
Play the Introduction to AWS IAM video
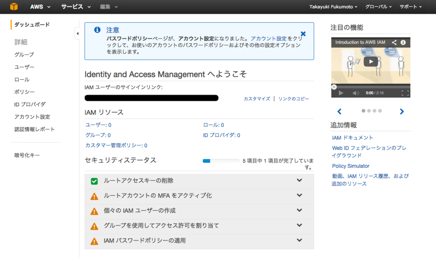pos(371,62)
